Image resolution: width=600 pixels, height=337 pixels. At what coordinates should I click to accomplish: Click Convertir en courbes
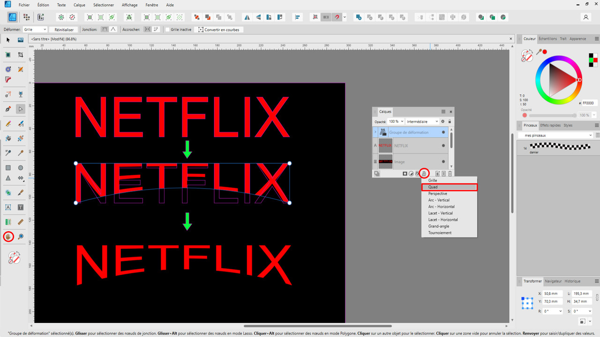[219, 29]
